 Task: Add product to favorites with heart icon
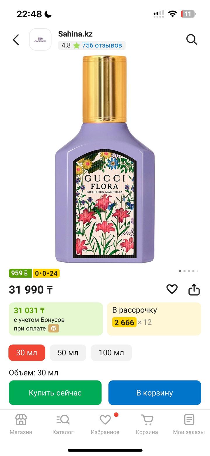(172, 289)
